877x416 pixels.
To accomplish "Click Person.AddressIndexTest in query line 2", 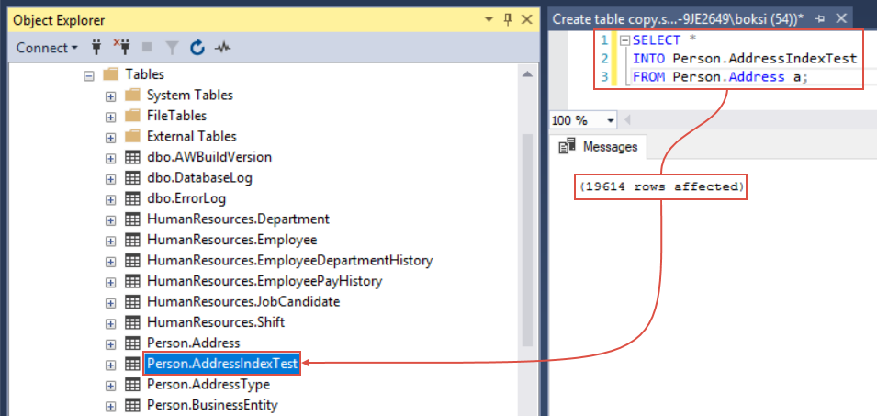I will pos(765,59).
